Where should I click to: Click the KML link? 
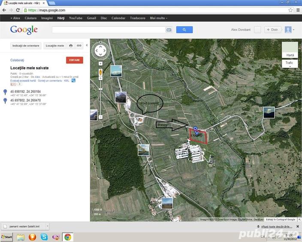coord(66,80)
